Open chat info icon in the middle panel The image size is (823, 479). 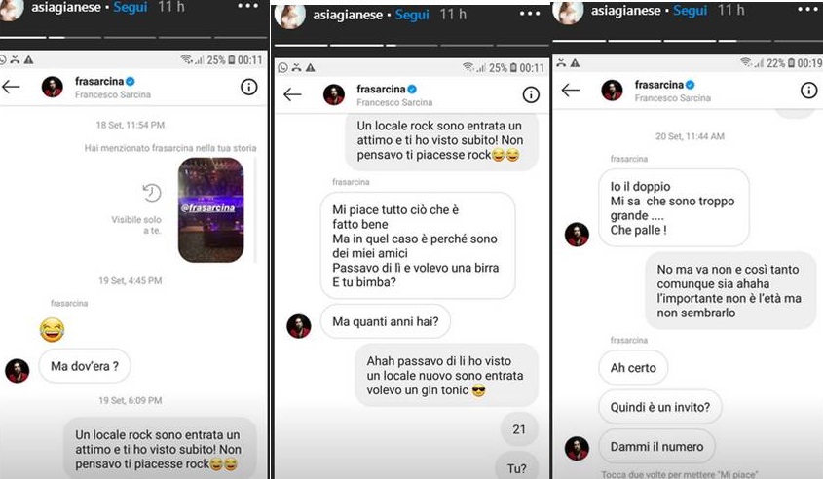pos(531,94)
